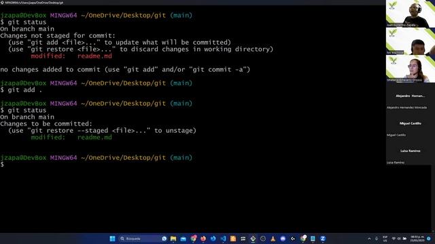435x244 pixels.
Task: Click the 'git add .' command line
Action: tap(21, 90)
